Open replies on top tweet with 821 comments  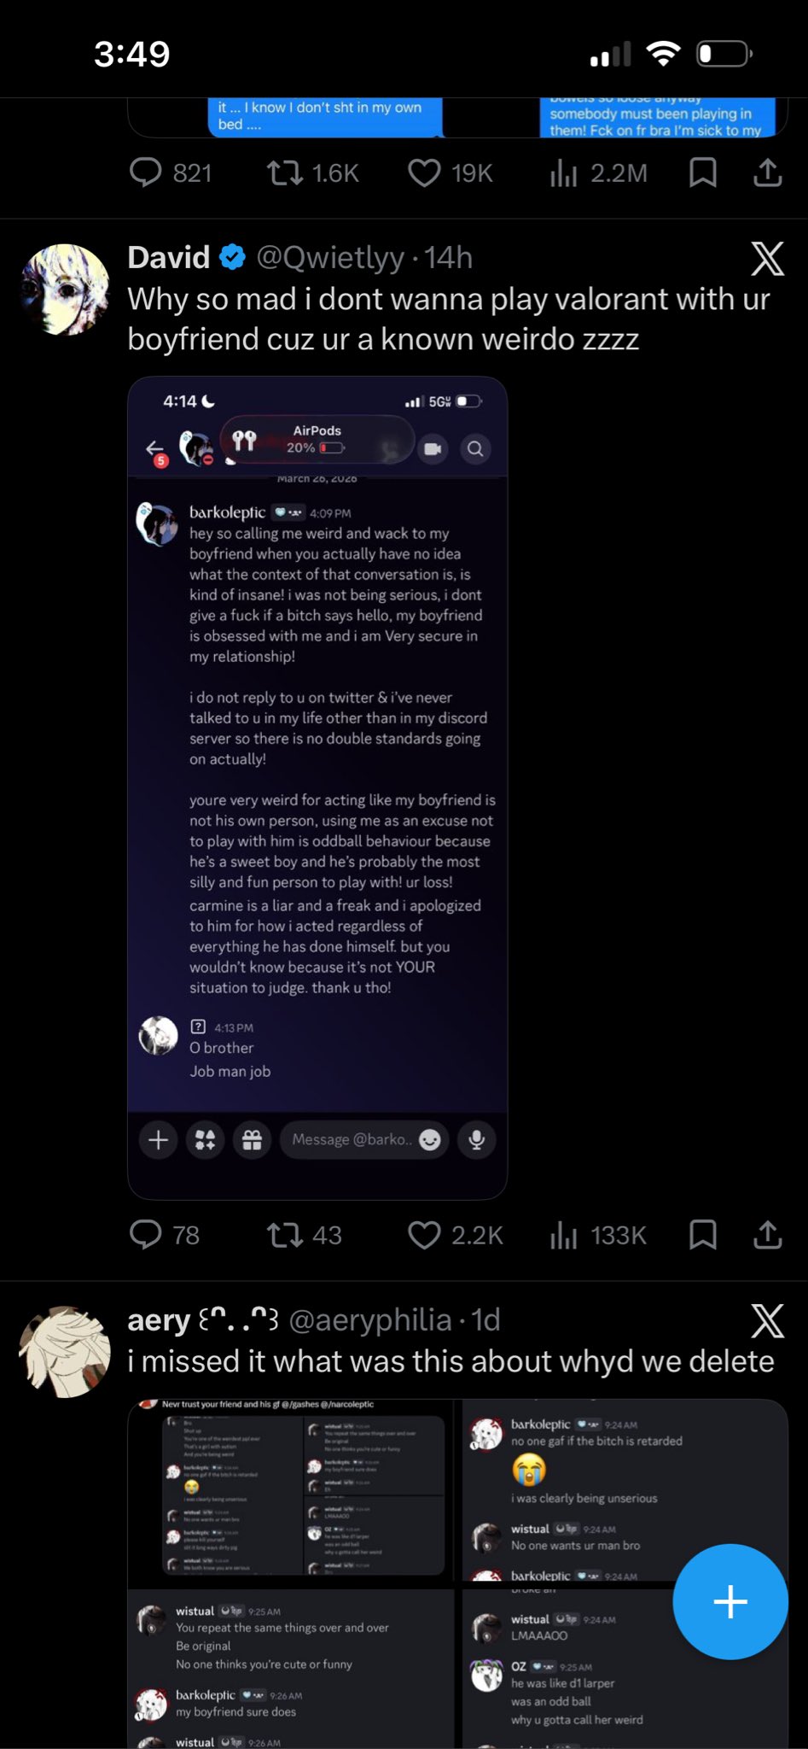click(146, 173)
